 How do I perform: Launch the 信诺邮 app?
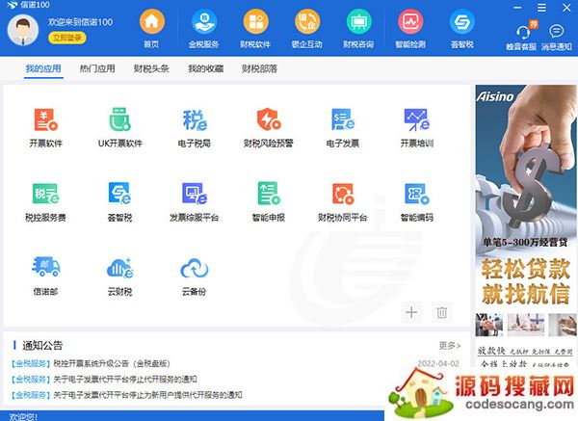tap(45, 276)
